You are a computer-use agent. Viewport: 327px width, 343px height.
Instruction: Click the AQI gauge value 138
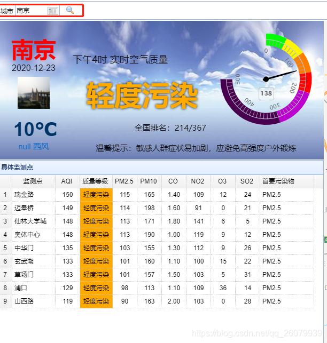[266, 94]
